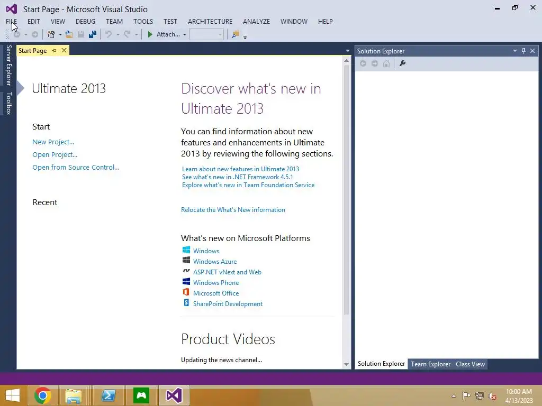542x406 pixels.
Task: Click the Redo toolbar icon
Action: tap(127, 34)
